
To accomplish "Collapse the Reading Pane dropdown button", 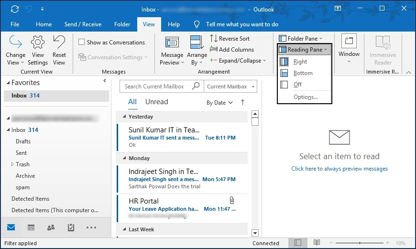I will (x=304, y=50).
